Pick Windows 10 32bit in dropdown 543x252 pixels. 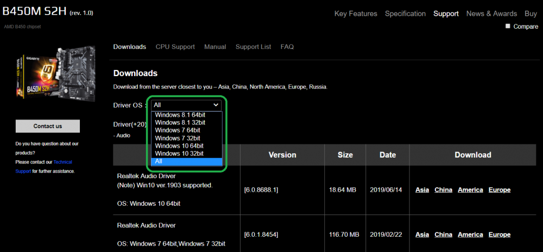tap(187, 153)
